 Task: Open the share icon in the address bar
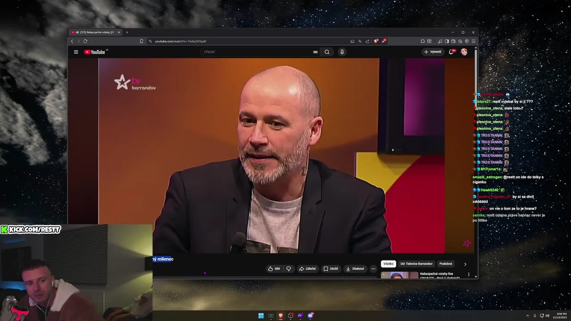[368, 41]
